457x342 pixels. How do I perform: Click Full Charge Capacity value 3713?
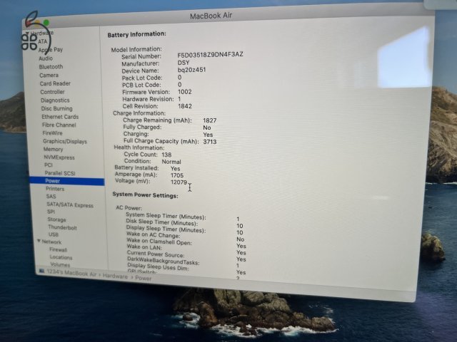[x=210, y=142]
